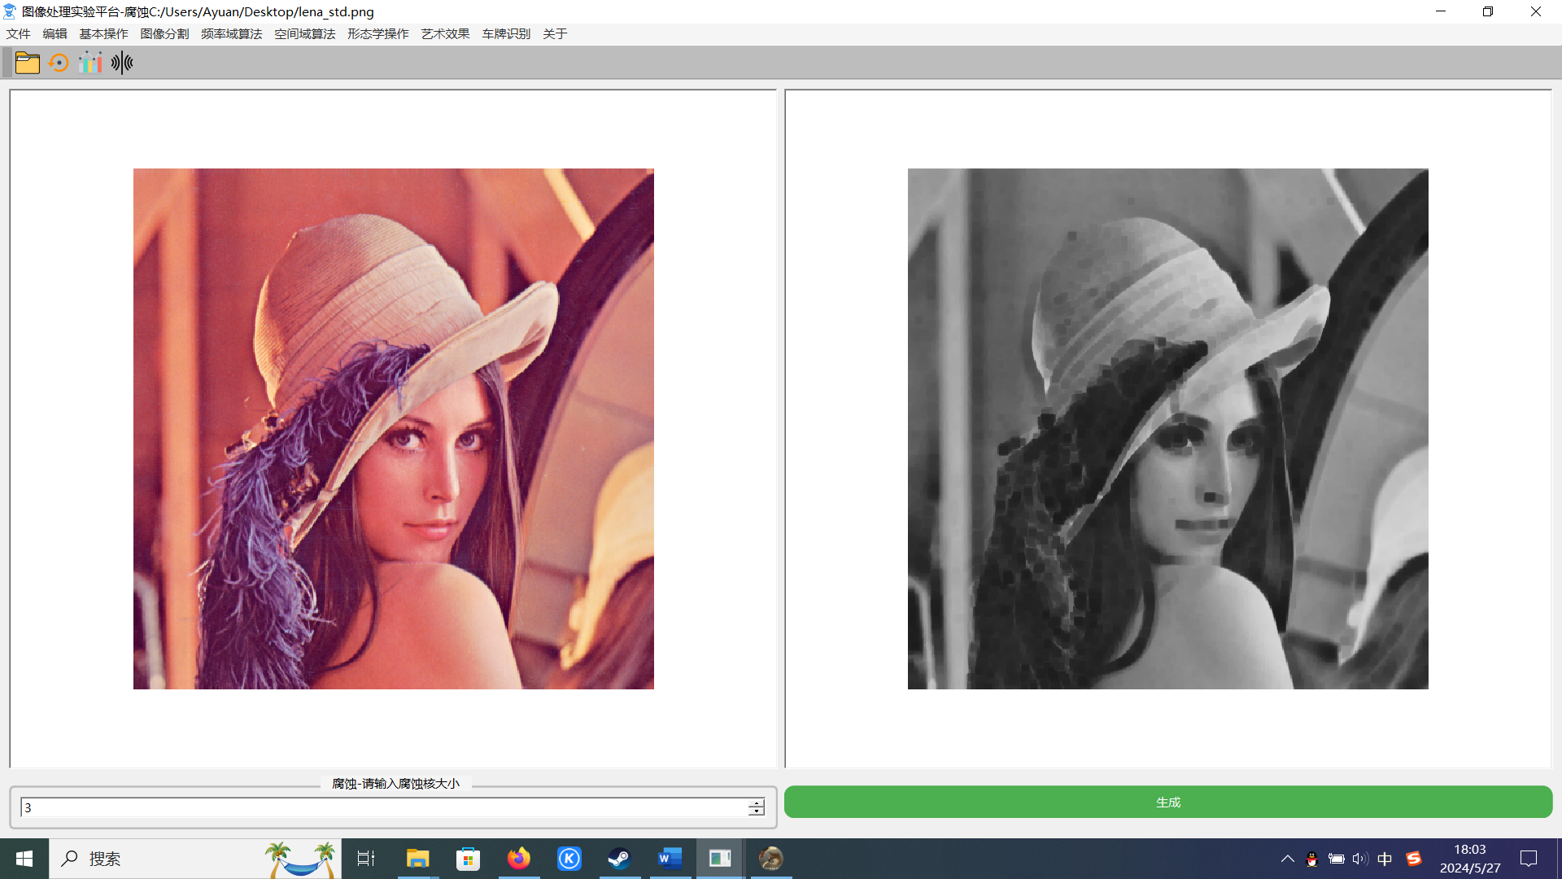Click the green 生成 button
1562x879 pixels.
(1168, 802)
